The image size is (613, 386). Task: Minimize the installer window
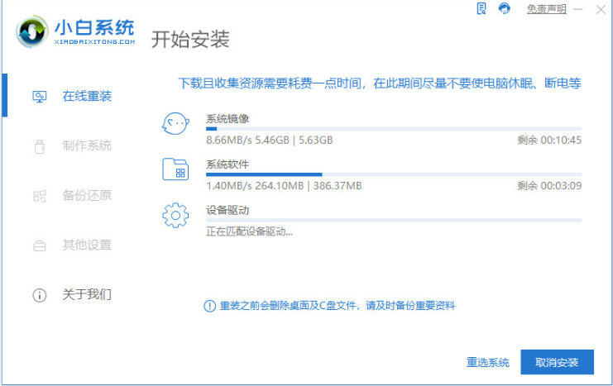(x=578, y=9)
